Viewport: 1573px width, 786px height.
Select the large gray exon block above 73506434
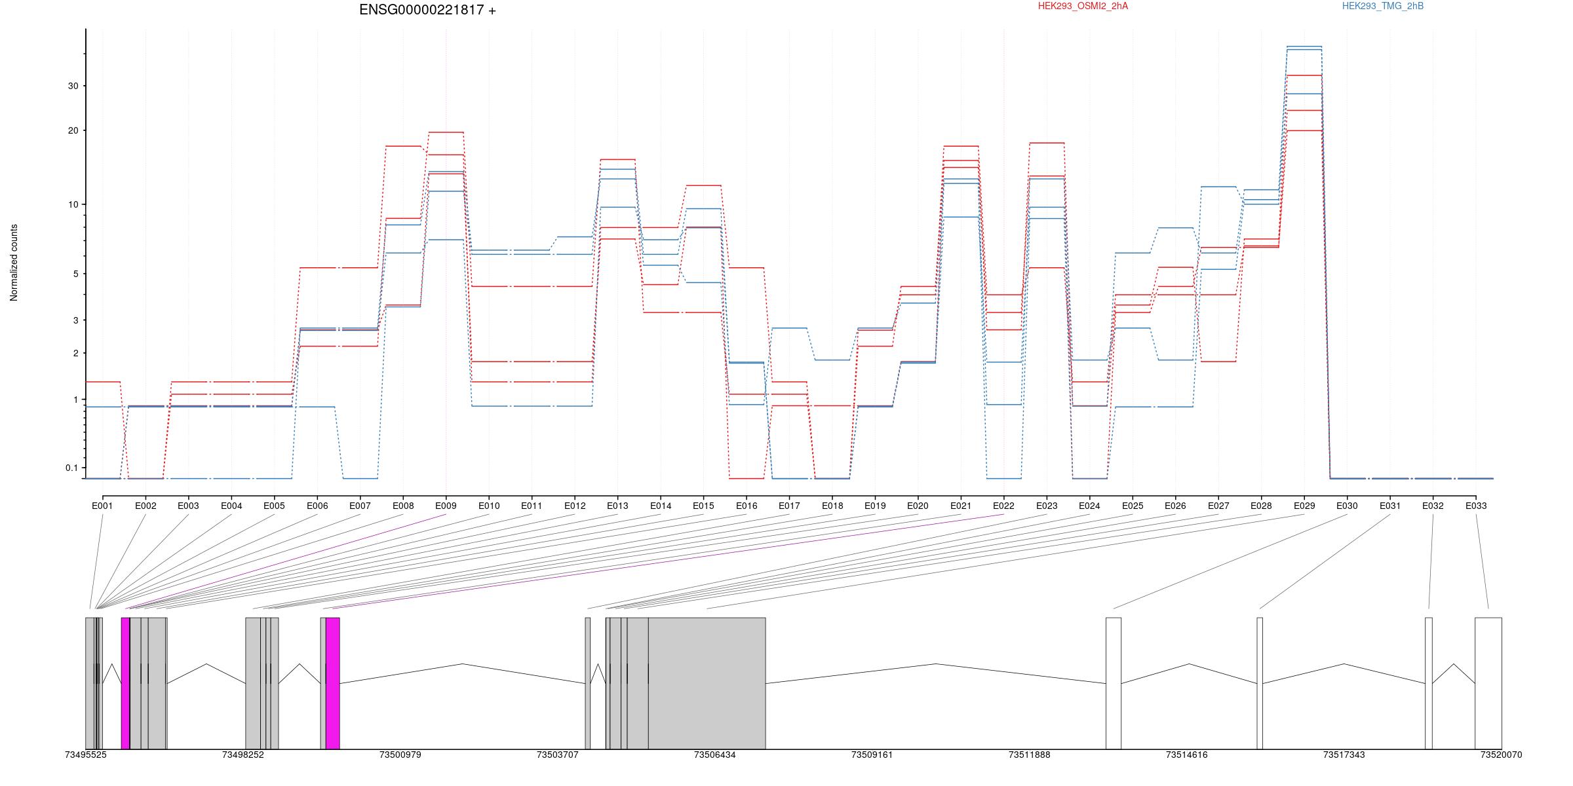pos(707,683)
